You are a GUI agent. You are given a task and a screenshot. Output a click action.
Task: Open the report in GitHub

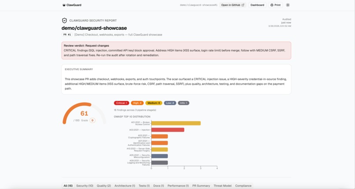(233, 5)
